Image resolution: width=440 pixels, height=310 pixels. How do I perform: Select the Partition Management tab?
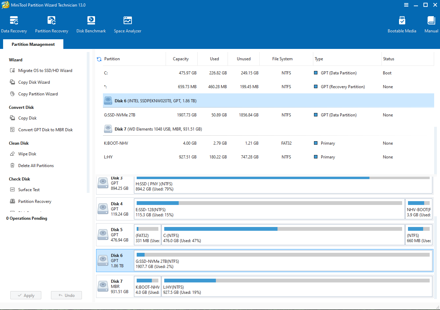(33, 44)
